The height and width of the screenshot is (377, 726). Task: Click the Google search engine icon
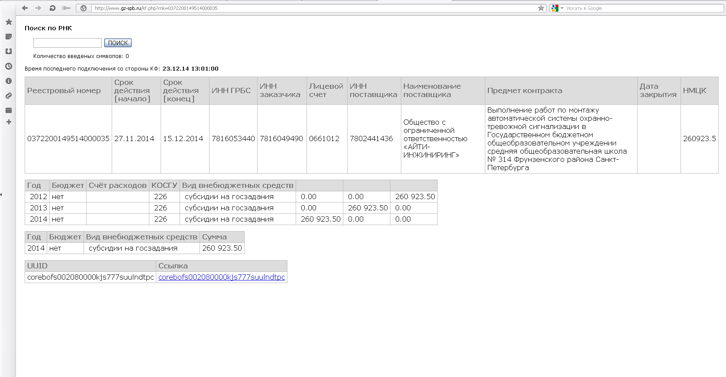tap(555, 8)
